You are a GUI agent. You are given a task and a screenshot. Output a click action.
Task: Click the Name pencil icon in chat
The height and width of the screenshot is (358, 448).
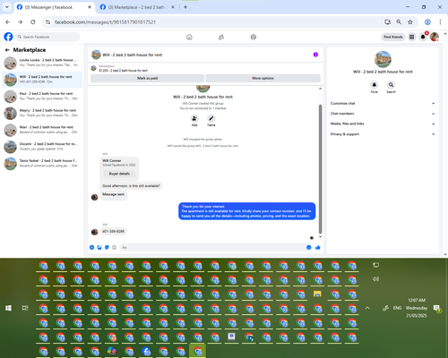[211, 118]
